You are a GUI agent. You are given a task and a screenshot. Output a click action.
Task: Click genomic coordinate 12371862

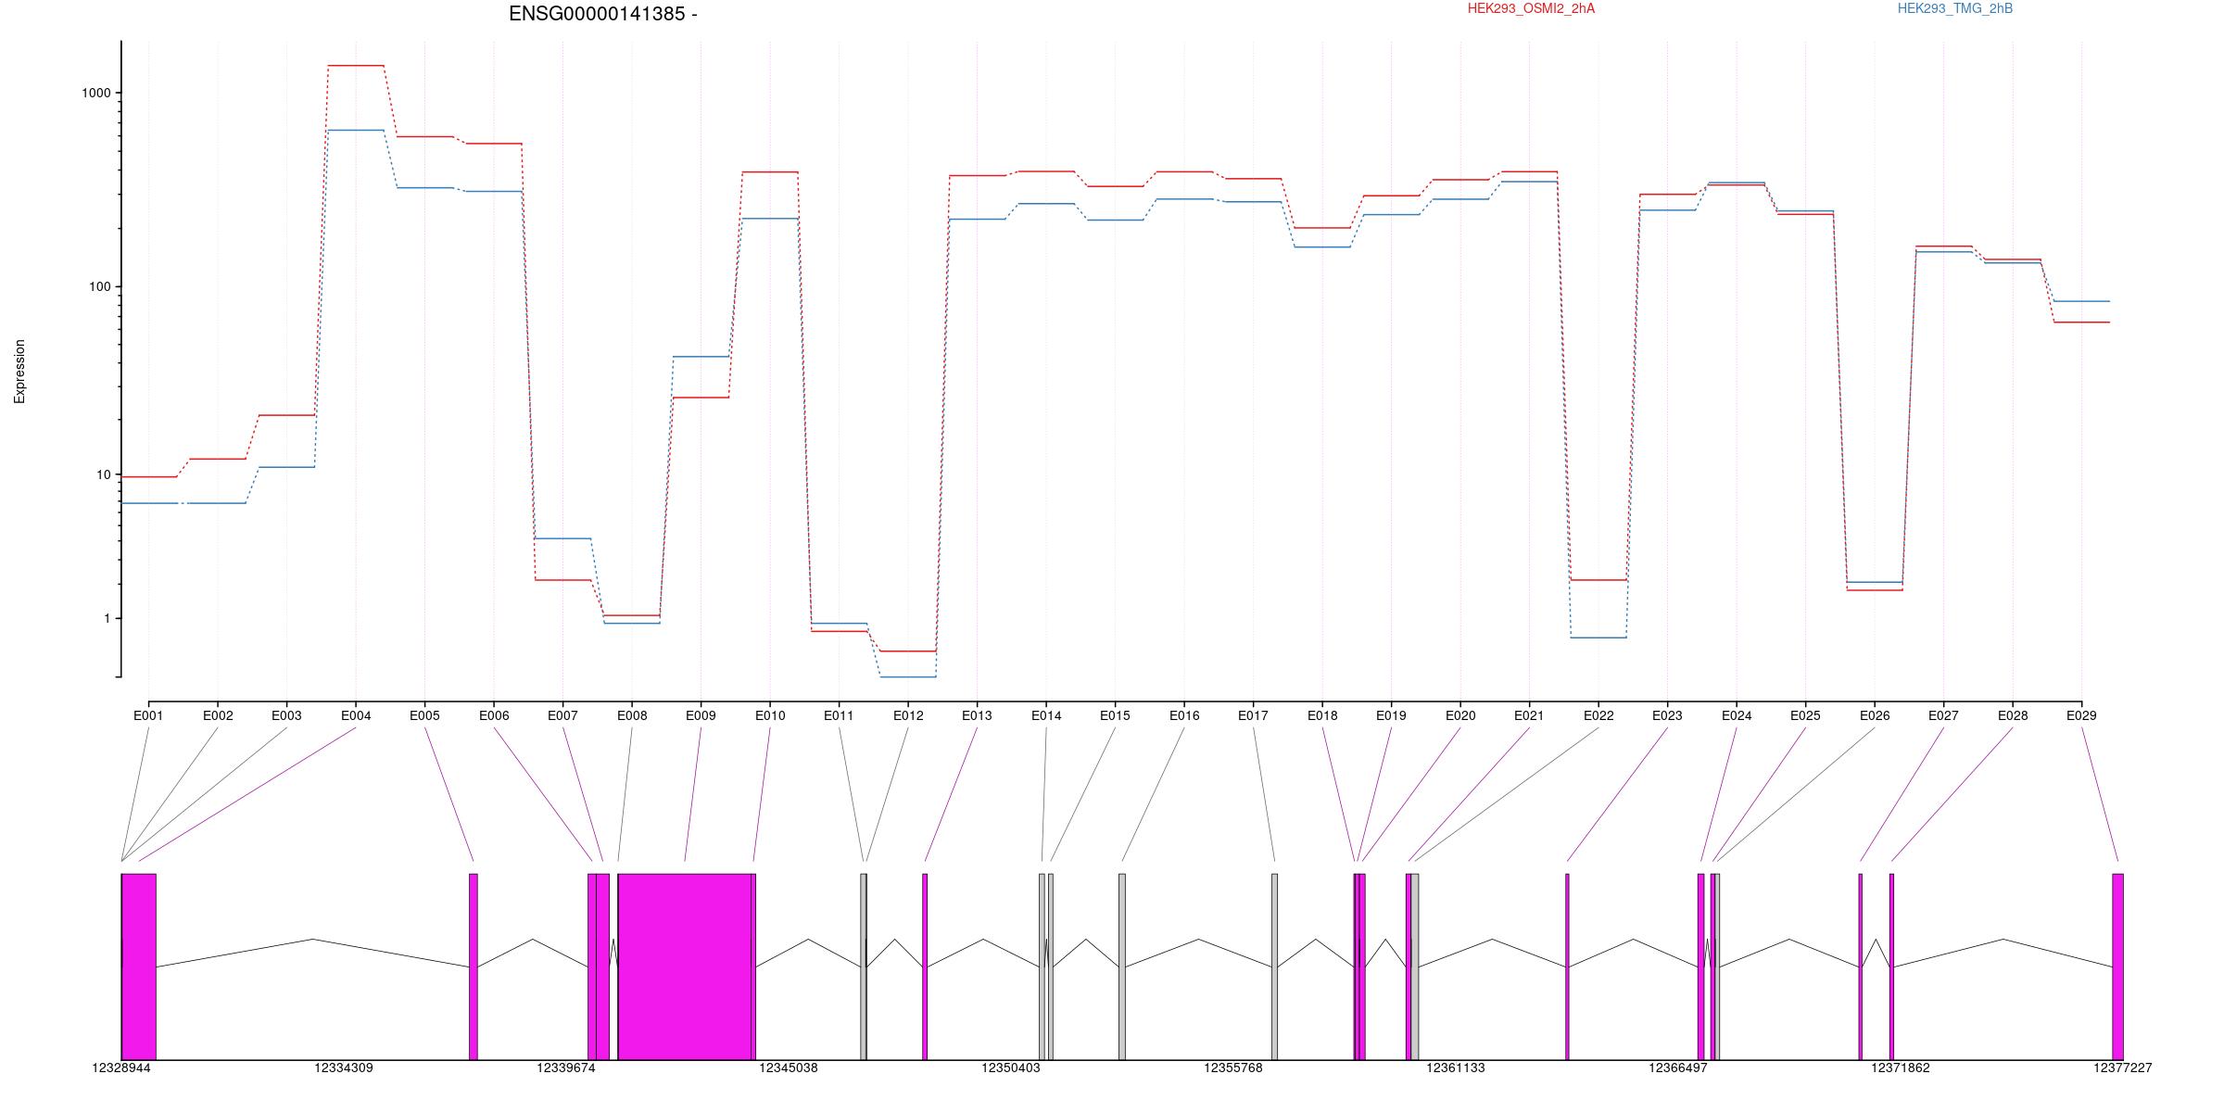(1901, 1068)
